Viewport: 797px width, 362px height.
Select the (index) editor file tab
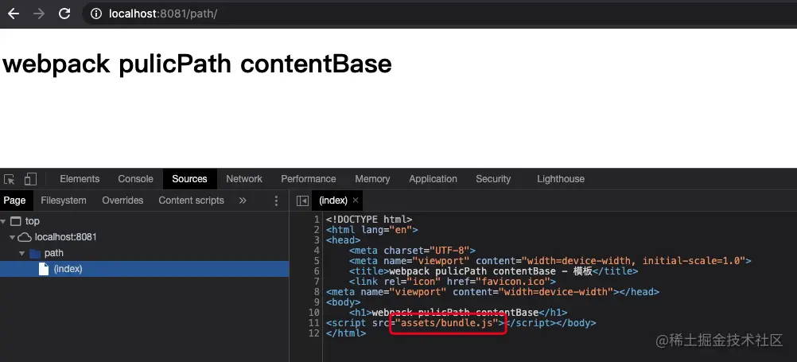click(x=333, y=200)
